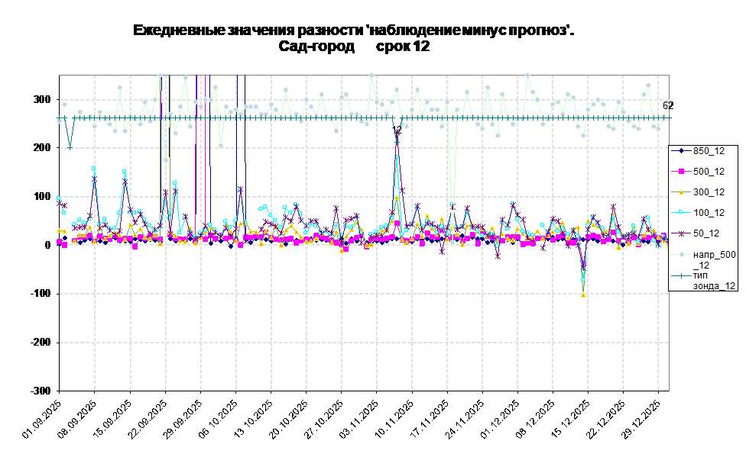Screen dimensions: 746x457
Task: Click the magenta square marker for 500_12
Action: tap(681, 171)
